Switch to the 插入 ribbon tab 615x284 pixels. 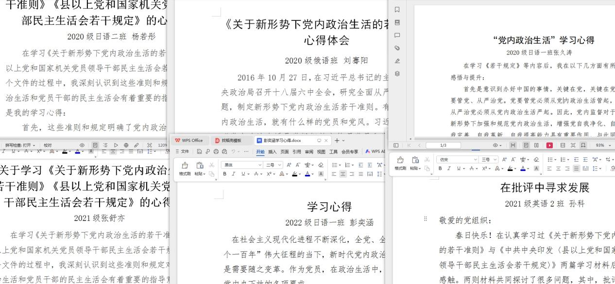[x=272, y=152]
